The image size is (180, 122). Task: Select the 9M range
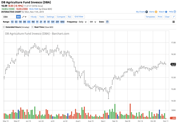click(x=33, y=22)
